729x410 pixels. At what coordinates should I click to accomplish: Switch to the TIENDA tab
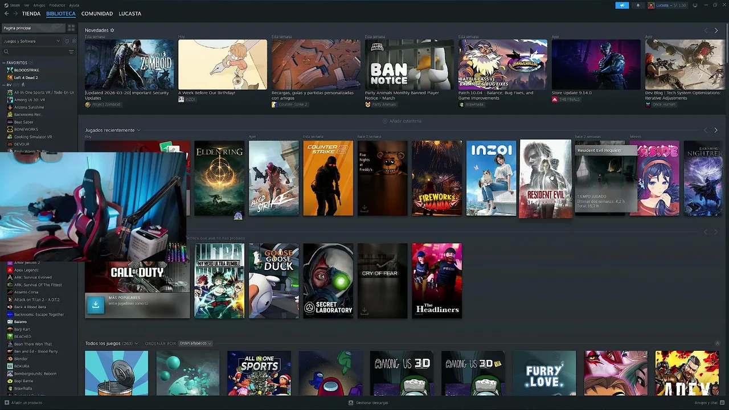(x=31, y=14)
